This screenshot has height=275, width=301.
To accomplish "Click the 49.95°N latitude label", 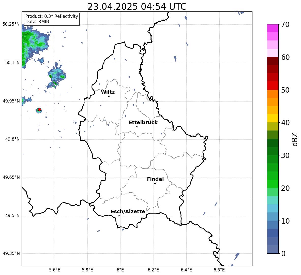I will click(x=11, y=101).
